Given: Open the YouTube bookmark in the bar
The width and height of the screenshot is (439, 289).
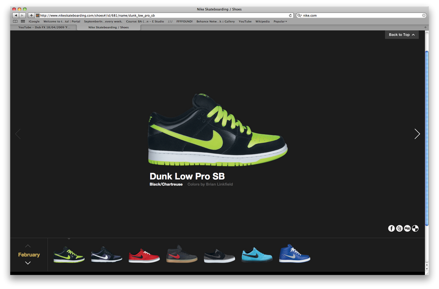Looking at the screenshot, I should click(x=245, y=21).
